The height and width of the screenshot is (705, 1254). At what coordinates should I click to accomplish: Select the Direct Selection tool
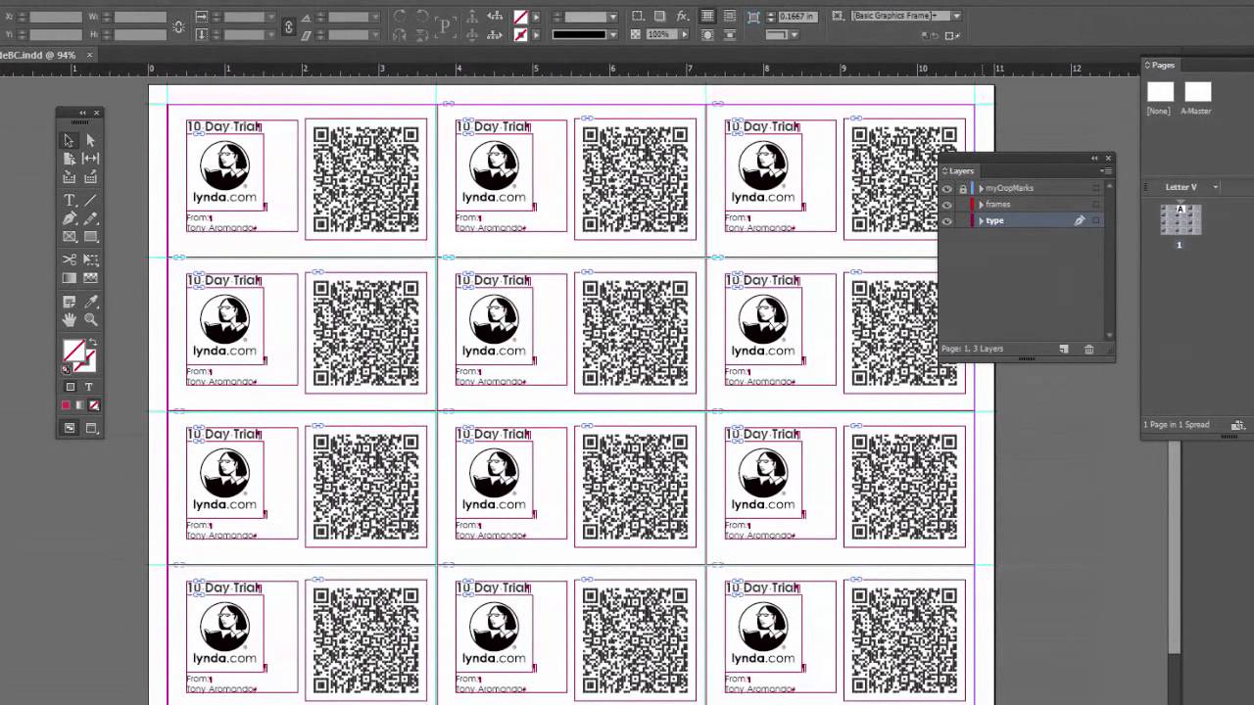90,140
